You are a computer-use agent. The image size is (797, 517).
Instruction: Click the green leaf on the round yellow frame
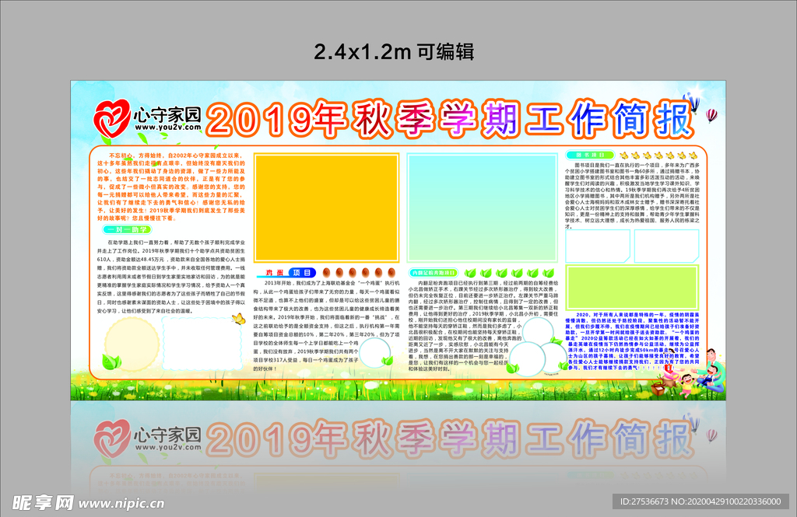(x=111, y=362)
